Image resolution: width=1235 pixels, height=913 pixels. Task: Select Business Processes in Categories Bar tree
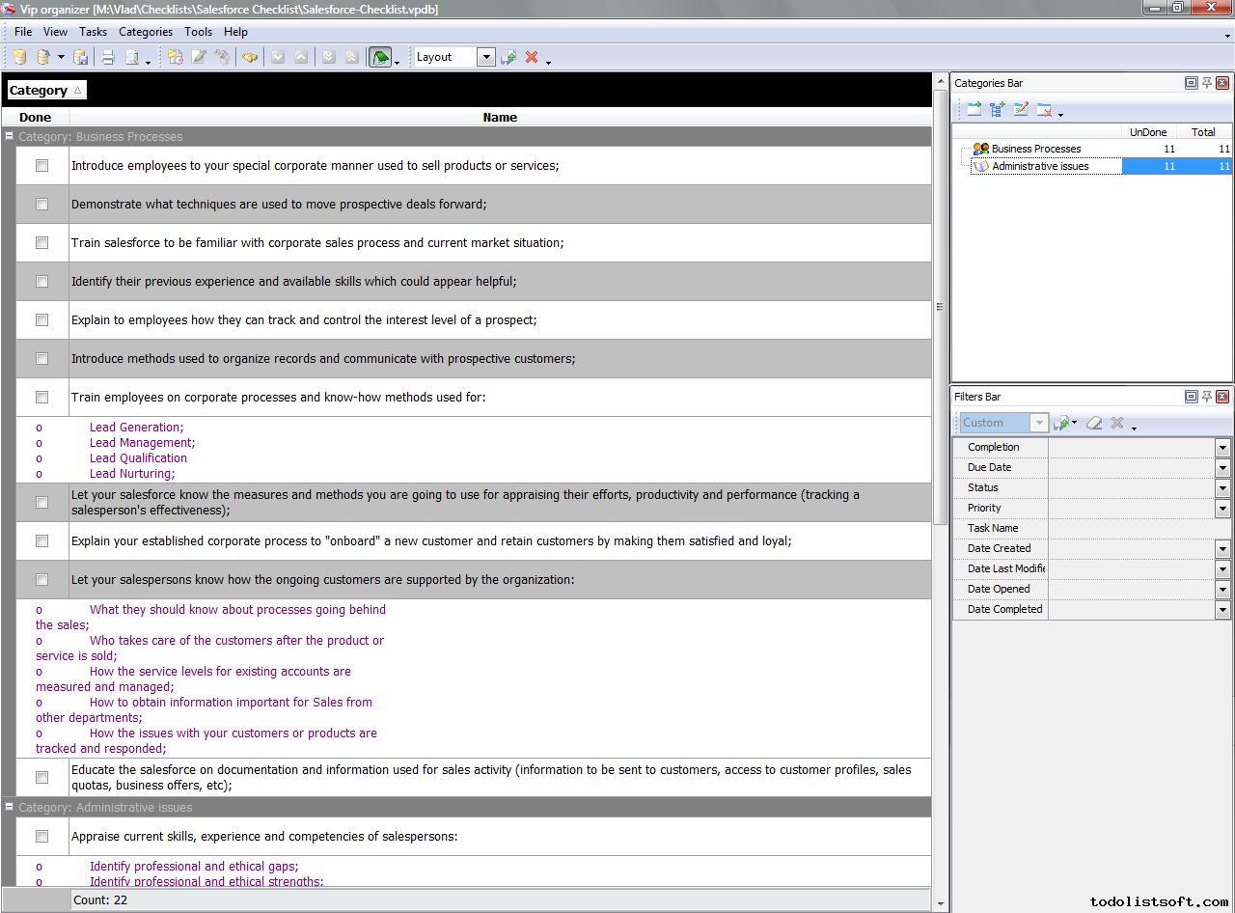(1035, 149)
